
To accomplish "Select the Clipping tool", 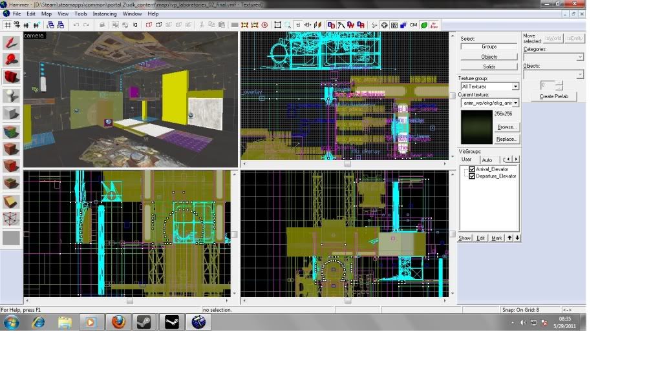I will (x=11, y=201).
